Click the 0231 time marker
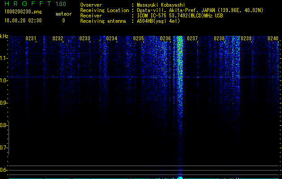Image resolution: width=282 pixels, height=179 pixels. [31, 38]
